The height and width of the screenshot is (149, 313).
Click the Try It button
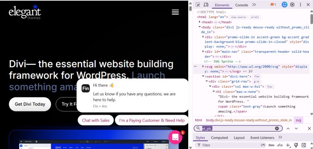[67, 104]
